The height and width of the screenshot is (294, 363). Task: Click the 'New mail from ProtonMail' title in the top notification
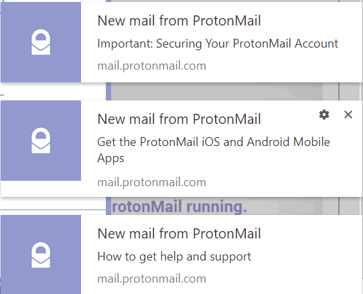(x=179, y=21)
